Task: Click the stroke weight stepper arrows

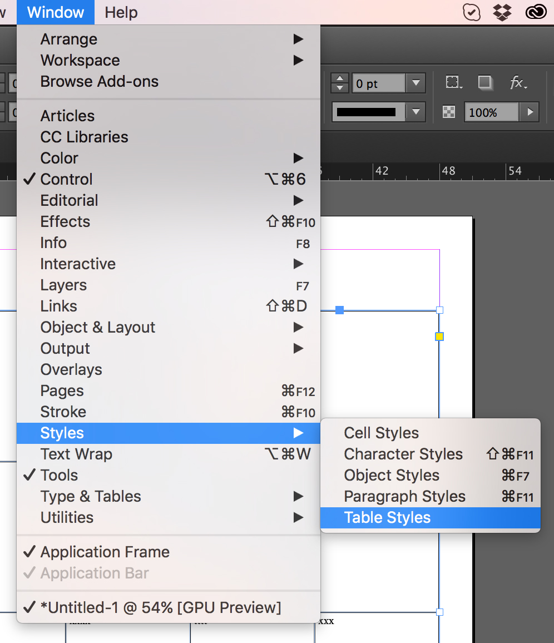Action: (x=339, y=83)
